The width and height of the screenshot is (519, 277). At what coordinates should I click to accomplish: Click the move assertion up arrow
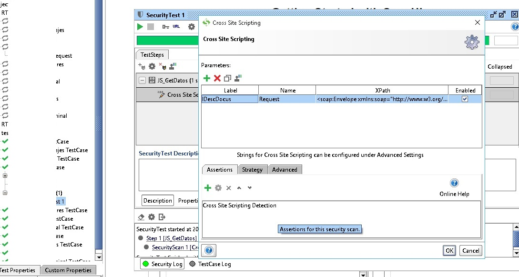pyautogui.click(x=239, y=188)
